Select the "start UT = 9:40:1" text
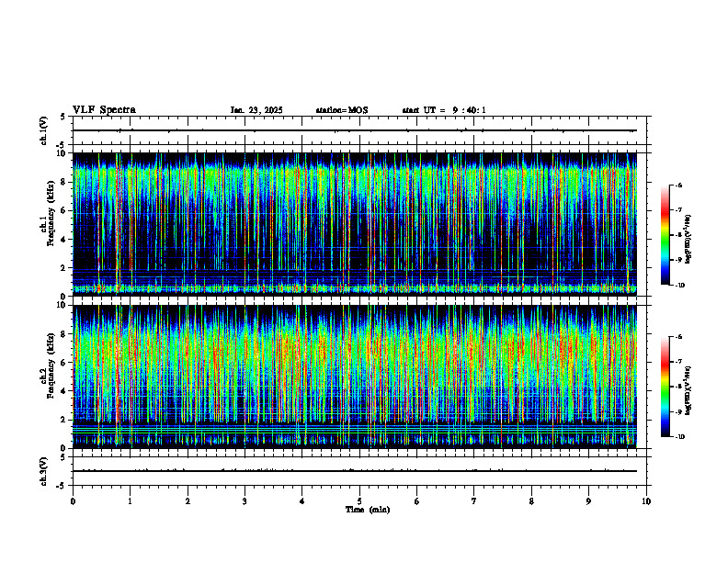 pyautogui.click(x=444, y=110)
